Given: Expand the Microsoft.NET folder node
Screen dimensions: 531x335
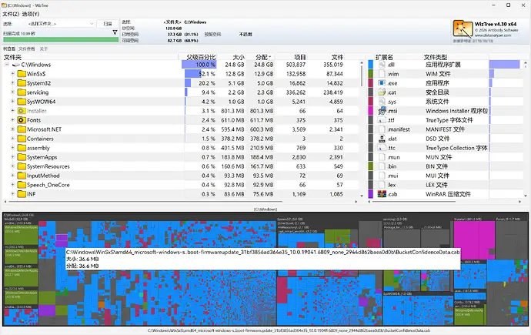Looking at the screenshot, I should [12, 129].
